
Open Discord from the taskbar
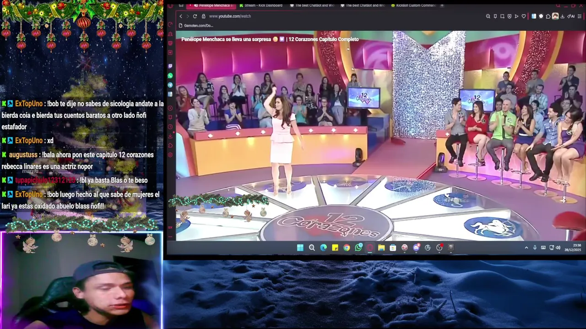pyautogui.click(x=416, y=248)
